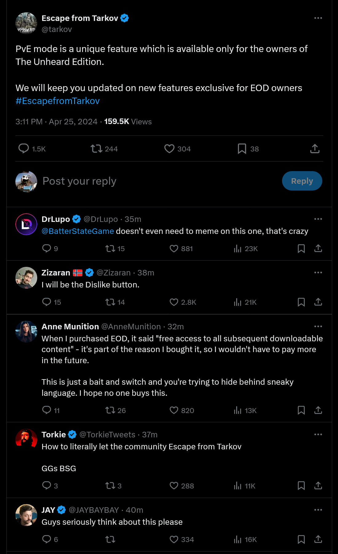View analytics on Torkie's reply
Screen dimensions: 338x554
[237, 486]
